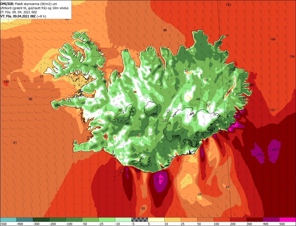Click the legend swatch between -200 and -100

coord(58,219)
